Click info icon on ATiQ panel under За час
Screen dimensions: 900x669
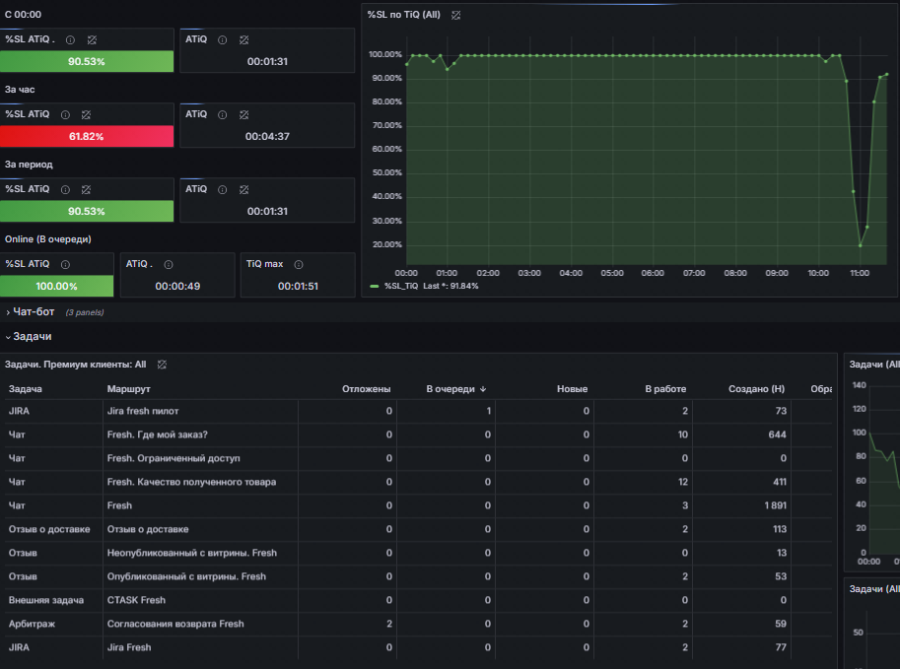click(x=222, y=114)
